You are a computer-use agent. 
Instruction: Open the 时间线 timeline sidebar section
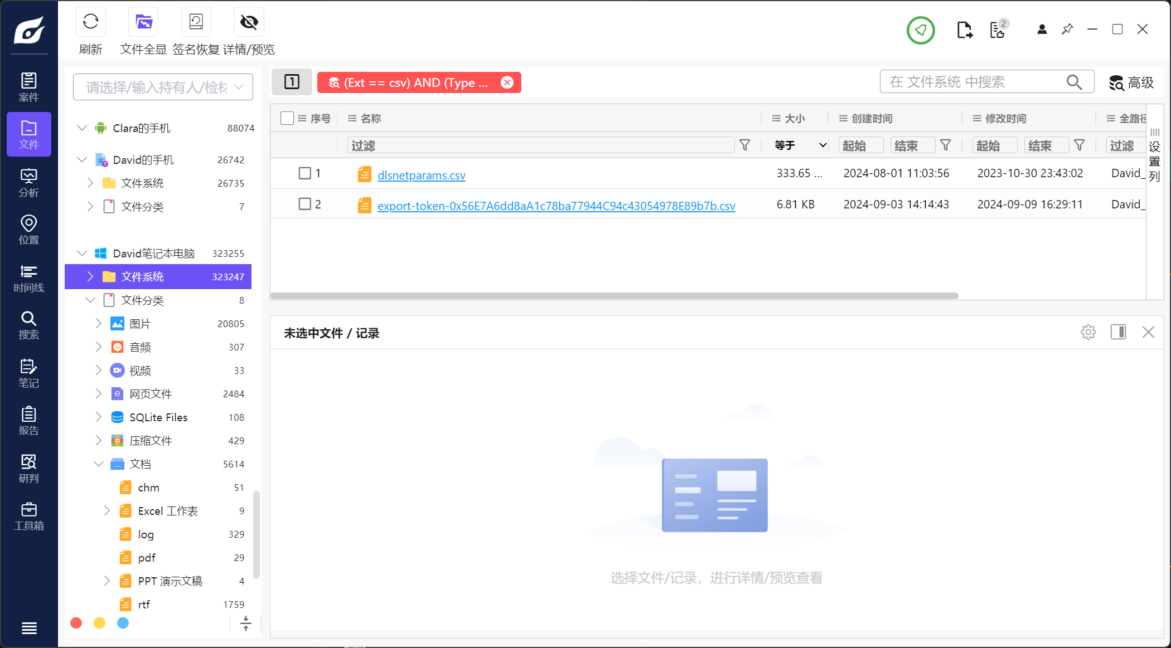28,279
